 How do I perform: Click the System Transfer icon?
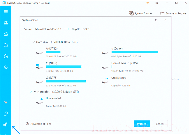131,13
